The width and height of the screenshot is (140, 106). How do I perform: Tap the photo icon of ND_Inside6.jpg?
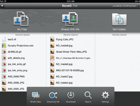click(52, 45)
